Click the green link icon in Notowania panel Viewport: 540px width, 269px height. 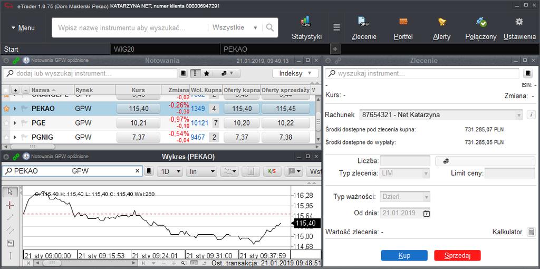(x=16, y=61)
